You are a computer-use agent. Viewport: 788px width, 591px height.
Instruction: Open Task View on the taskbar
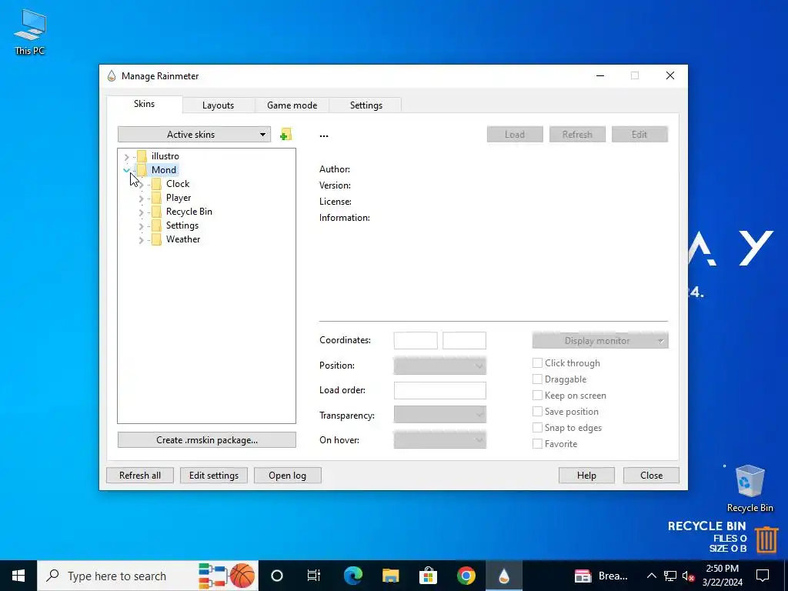tap(314, 576)
